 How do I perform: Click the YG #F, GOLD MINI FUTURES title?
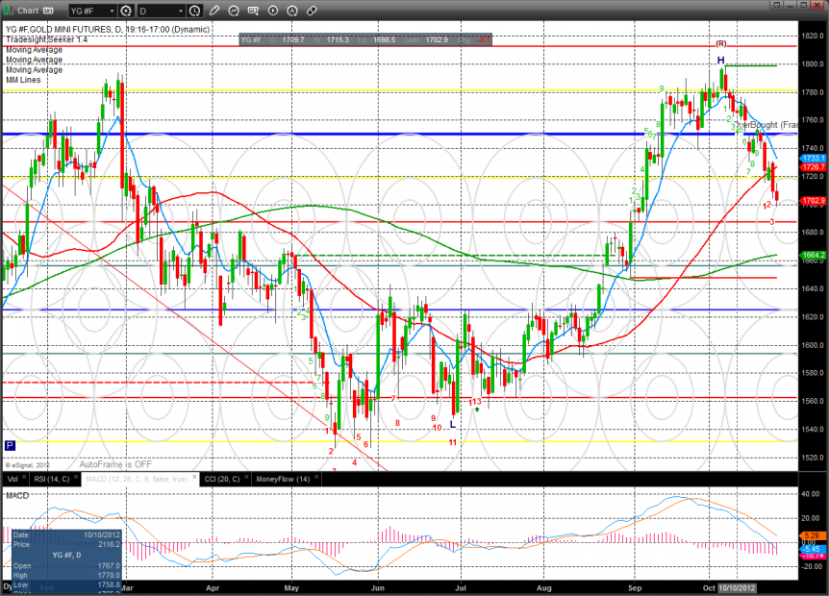point(108,30)
